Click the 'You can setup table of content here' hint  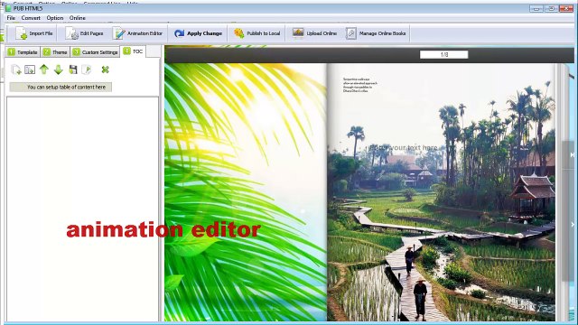tap(61, 88)
